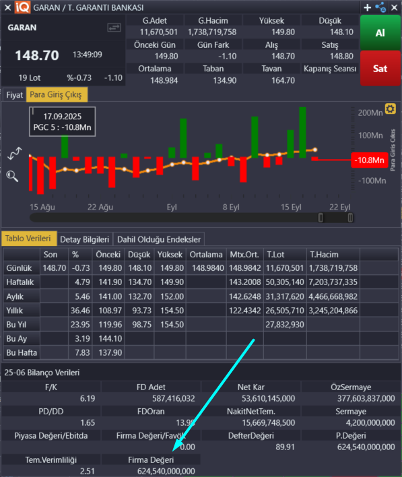Click the NakitNetTem. value 15,669,748,500
This screenshot has height=477, width=402.
tap(269, 423)
